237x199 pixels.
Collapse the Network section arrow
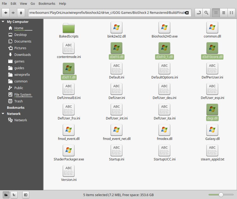pyautogui.click(x=3, y=114)
